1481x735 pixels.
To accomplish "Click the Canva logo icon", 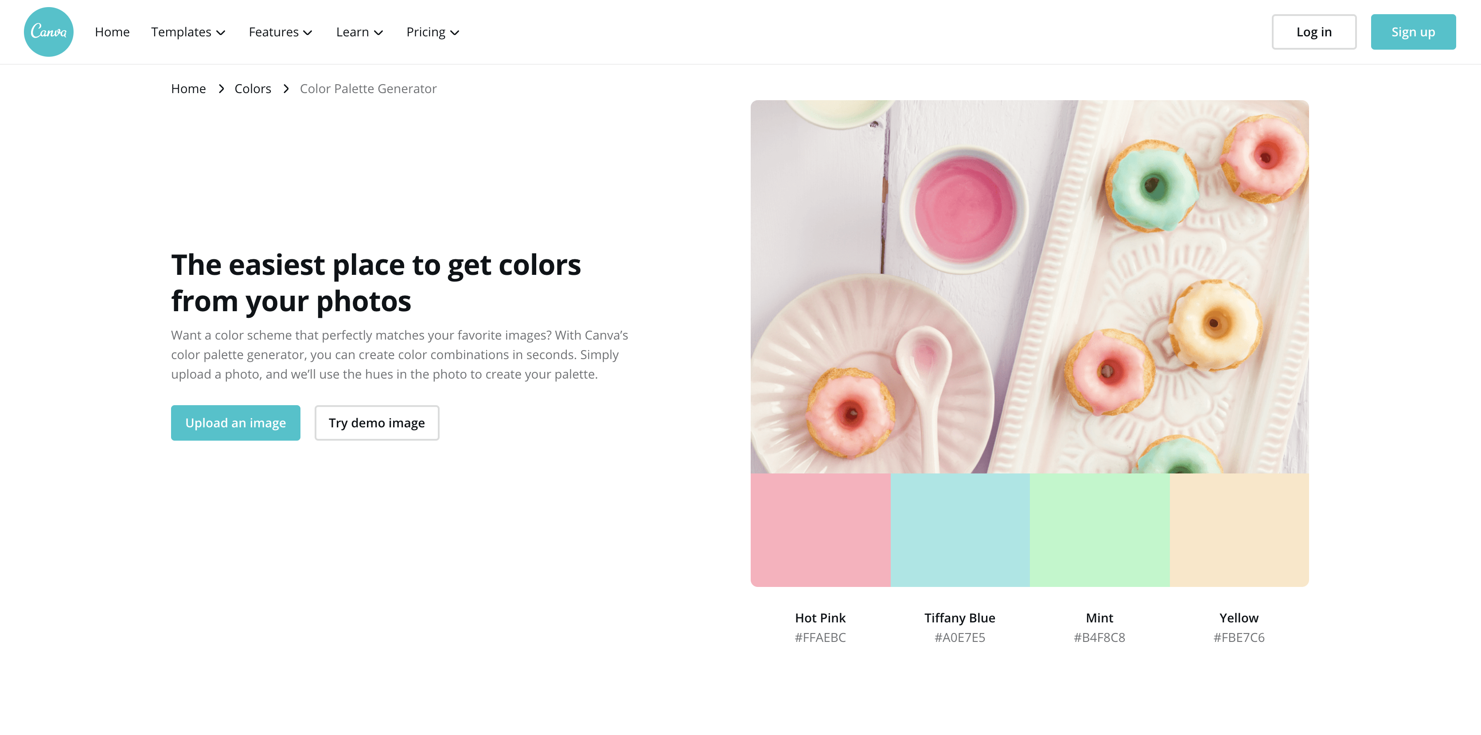I will 48,31.
